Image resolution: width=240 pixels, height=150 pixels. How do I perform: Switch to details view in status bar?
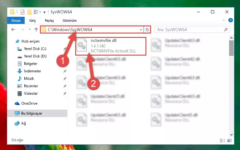click(223, 140)
